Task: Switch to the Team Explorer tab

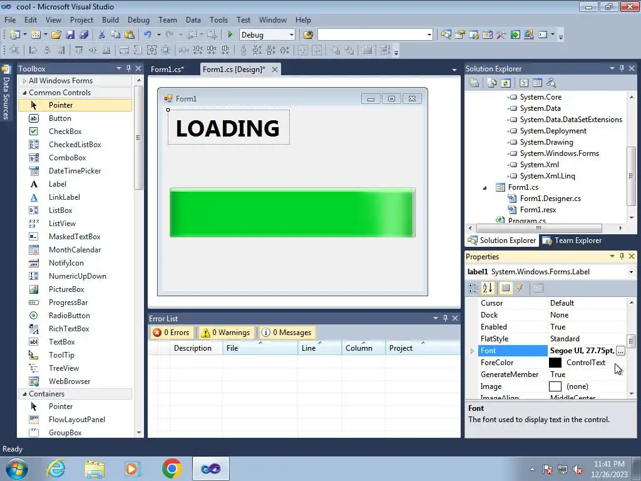Action: pos(572,240)
